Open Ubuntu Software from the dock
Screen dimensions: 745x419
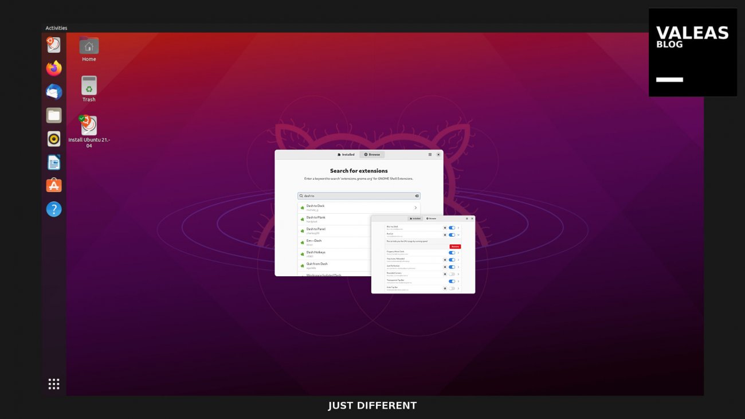click(54, 186)
